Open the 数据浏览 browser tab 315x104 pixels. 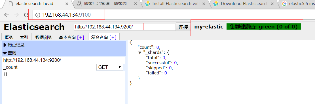44,37
